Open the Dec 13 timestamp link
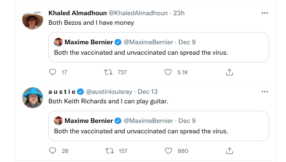 (147, 92)
